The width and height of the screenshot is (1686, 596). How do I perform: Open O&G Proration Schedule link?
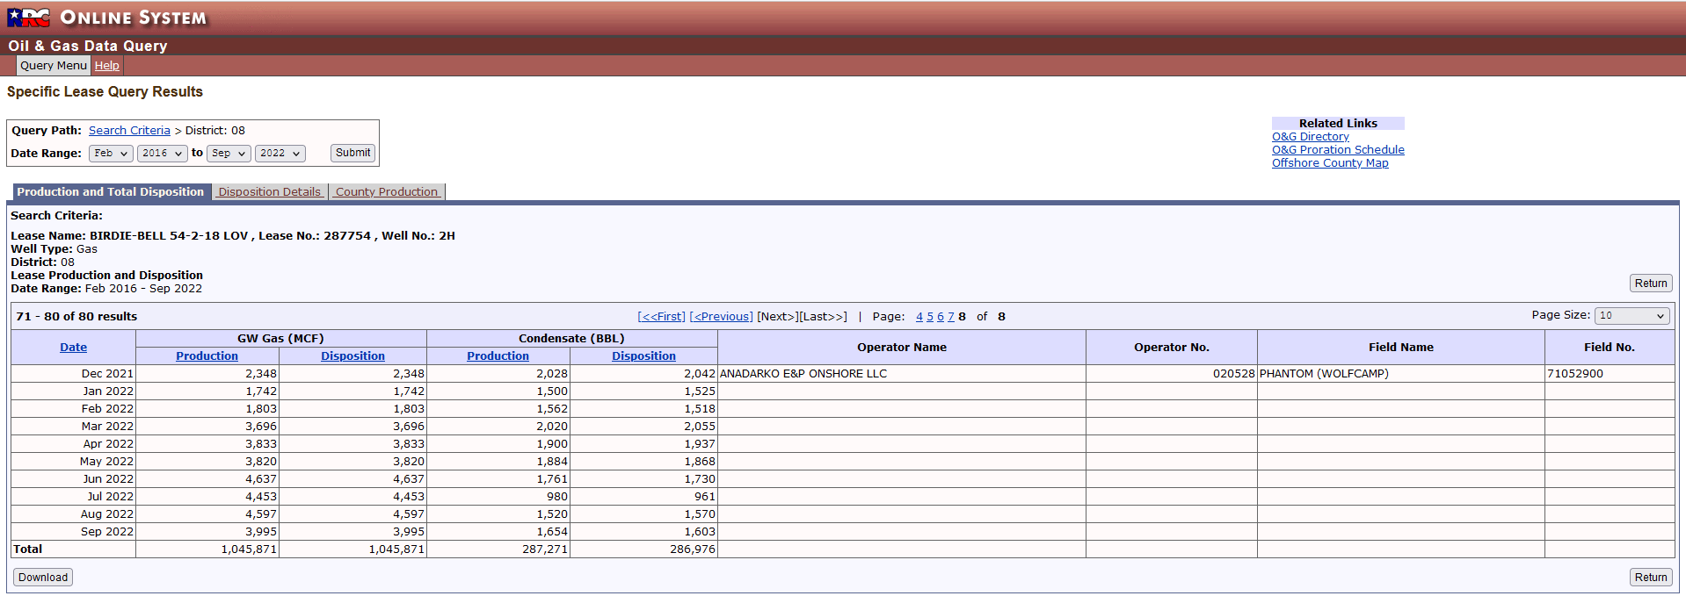[x=1338, y=150]
